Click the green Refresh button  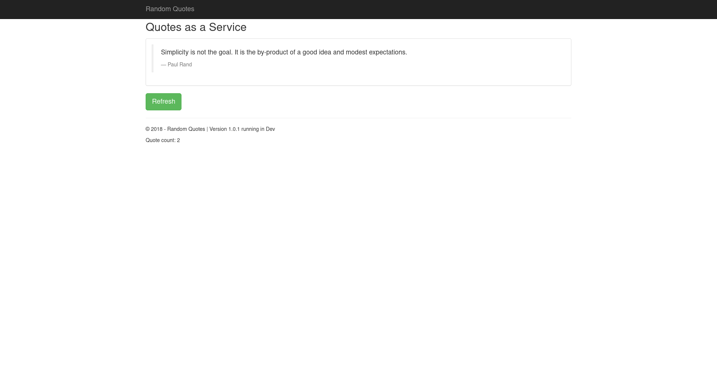[x=163, y=102]
